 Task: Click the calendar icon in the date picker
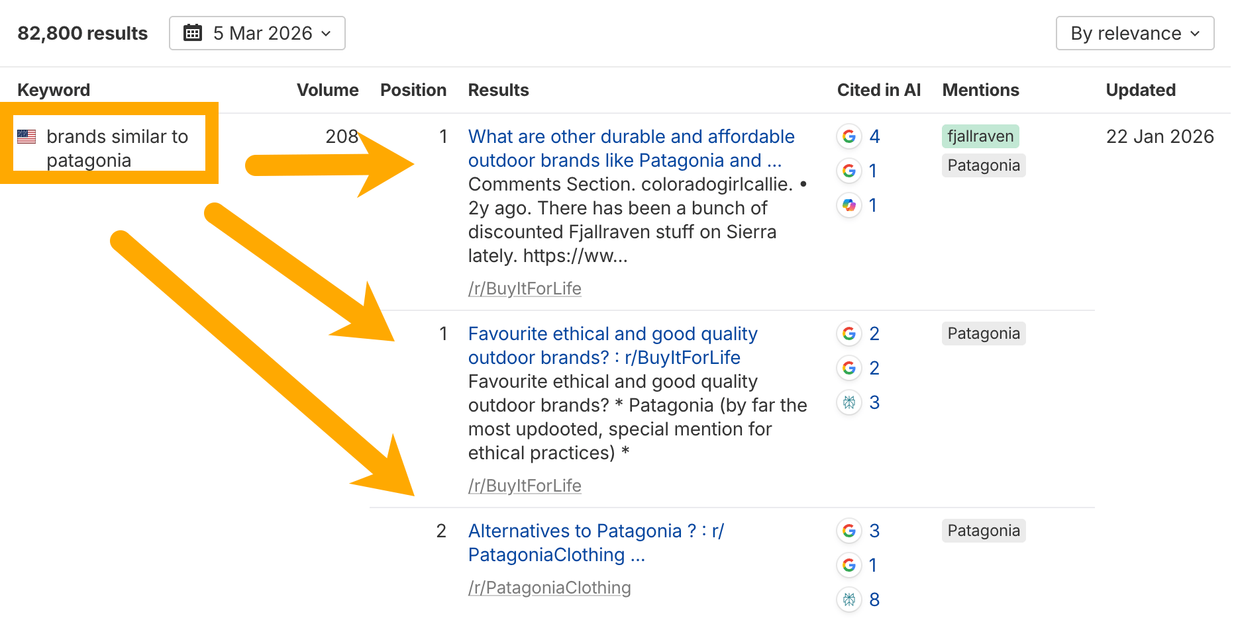coord(193,33)
